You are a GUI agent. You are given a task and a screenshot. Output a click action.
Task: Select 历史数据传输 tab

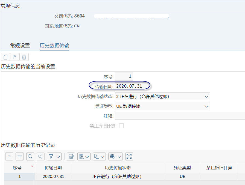(x=54, y=46)
